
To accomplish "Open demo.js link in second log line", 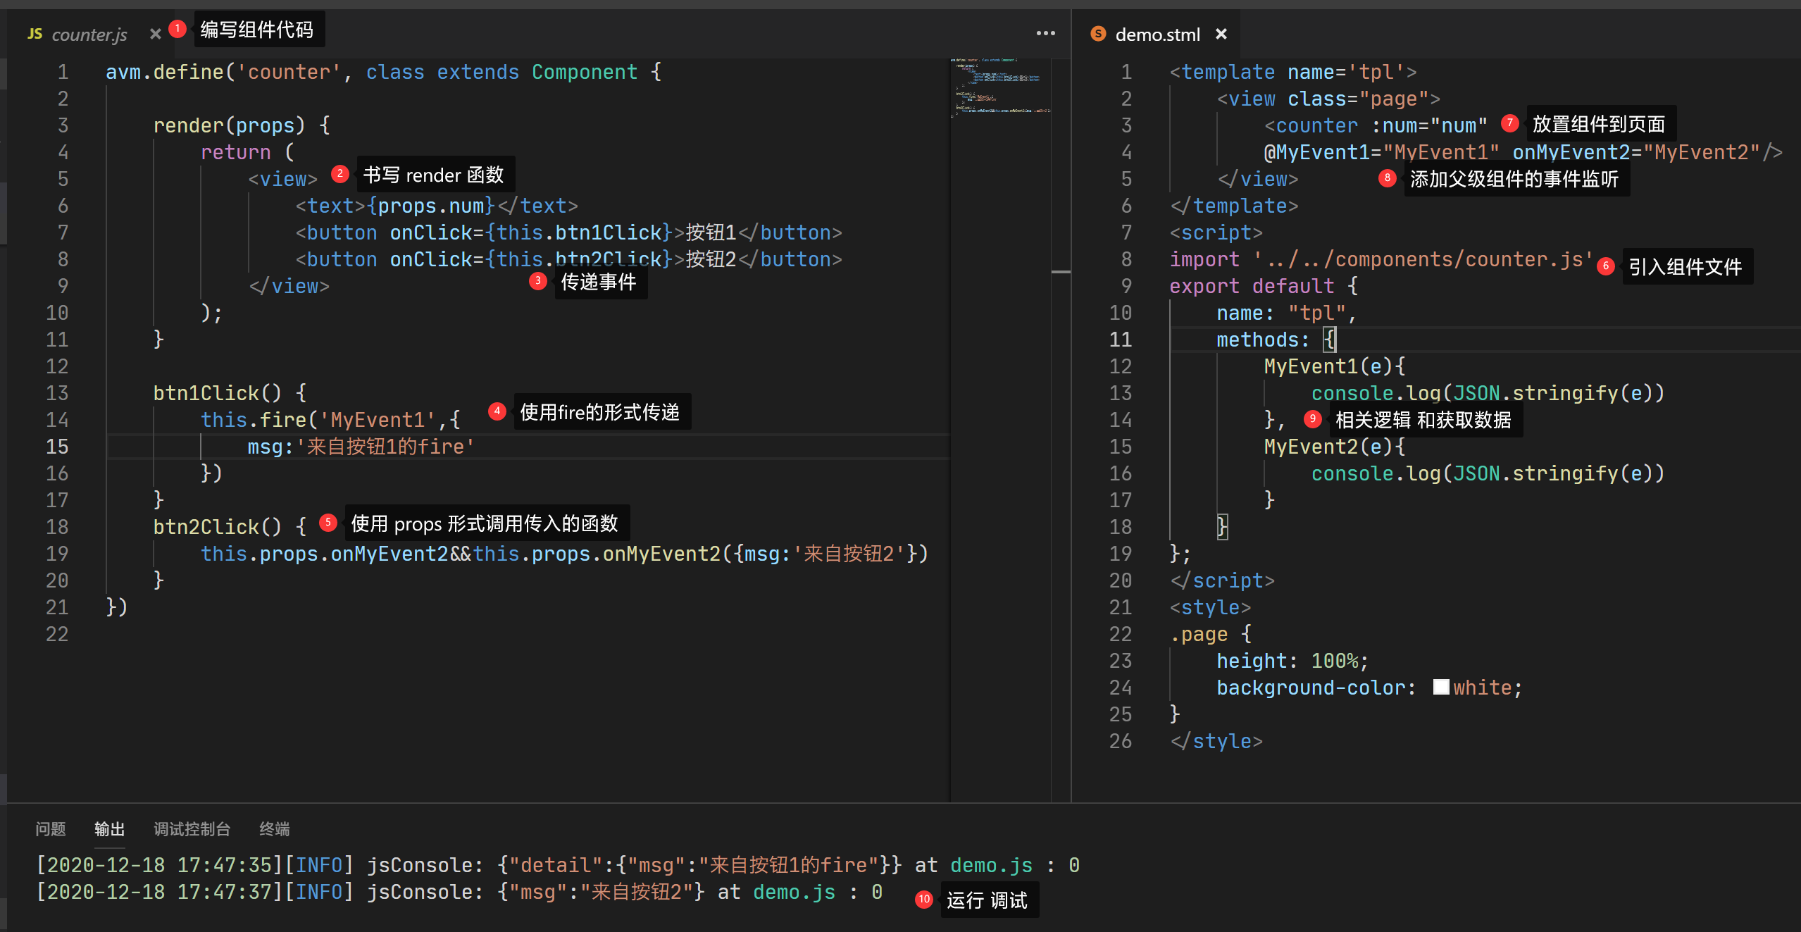I will [794, 892].
